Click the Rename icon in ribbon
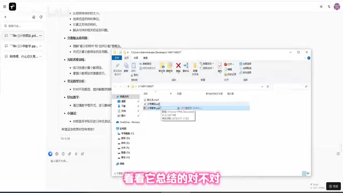The height and width of the screenshot is (193, 343). tap(186, 68)
